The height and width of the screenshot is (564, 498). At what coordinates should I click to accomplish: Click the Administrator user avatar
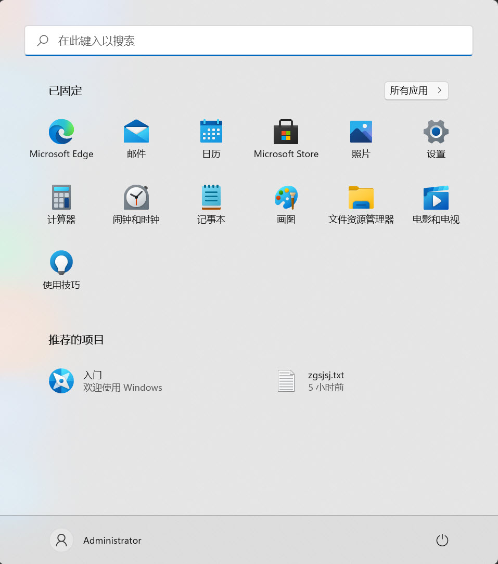pyautogui.click(x=61, y=540)
